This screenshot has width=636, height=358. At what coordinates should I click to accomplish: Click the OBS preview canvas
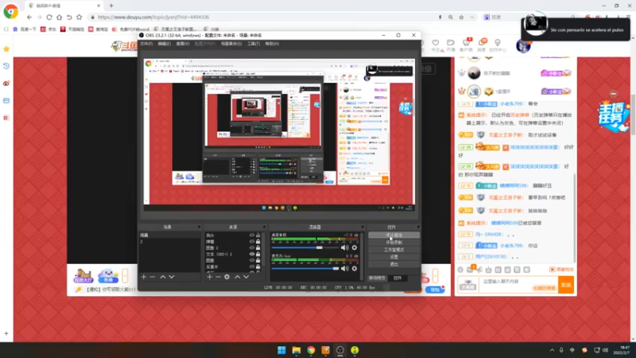coord(279,134)
